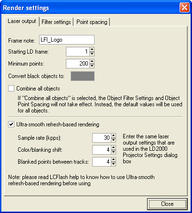Enable the Combine all objects checkbox
The width and height of the screenshot is (192, 213).
click(x=11, y=89)
